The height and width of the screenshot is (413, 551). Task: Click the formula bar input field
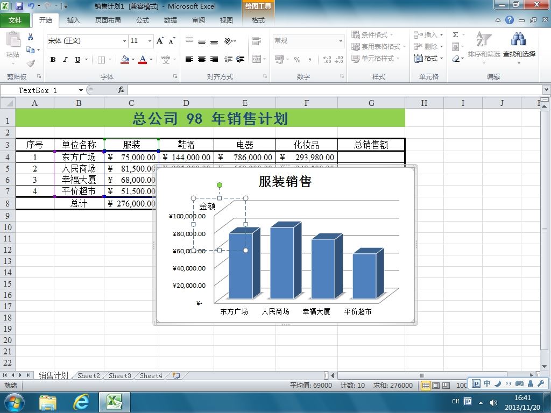pos(334,90)
